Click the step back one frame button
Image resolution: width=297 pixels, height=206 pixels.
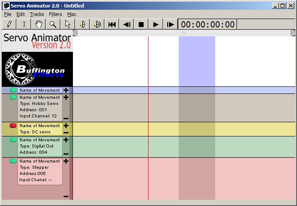point(127,24)
